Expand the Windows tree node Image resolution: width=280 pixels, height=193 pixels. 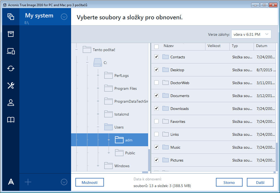click(x=98, y=166)
